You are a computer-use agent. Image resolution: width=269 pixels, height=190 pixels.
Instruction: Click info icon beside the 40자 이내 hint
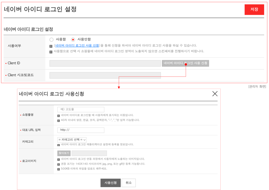[59, 121]
